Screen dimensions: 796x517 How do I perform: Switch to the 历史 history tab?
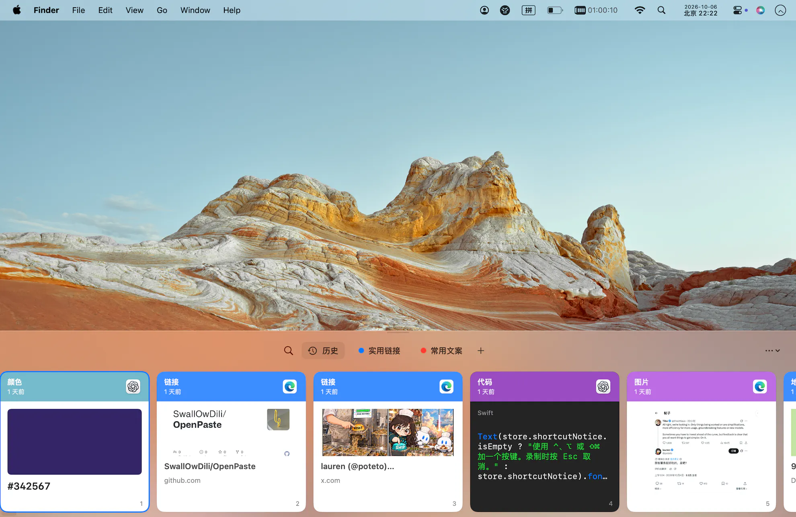[x=323, y=351]
